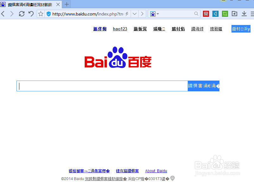The image size is (254, 182).
Task: Click inside the browser toolbar search field
Action: coord(177,14)
